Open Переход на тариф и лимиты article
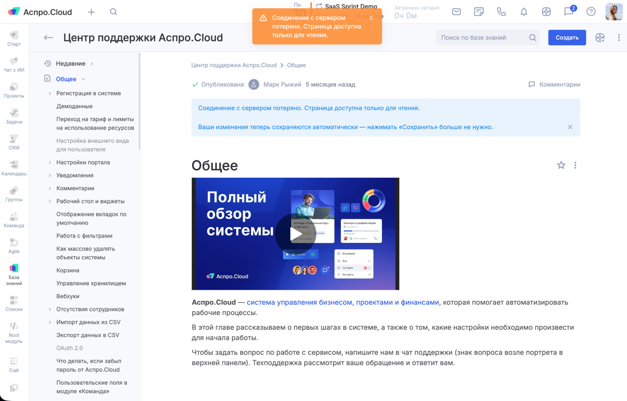Screen dimensions: 627x401 (x=95, y=123)
